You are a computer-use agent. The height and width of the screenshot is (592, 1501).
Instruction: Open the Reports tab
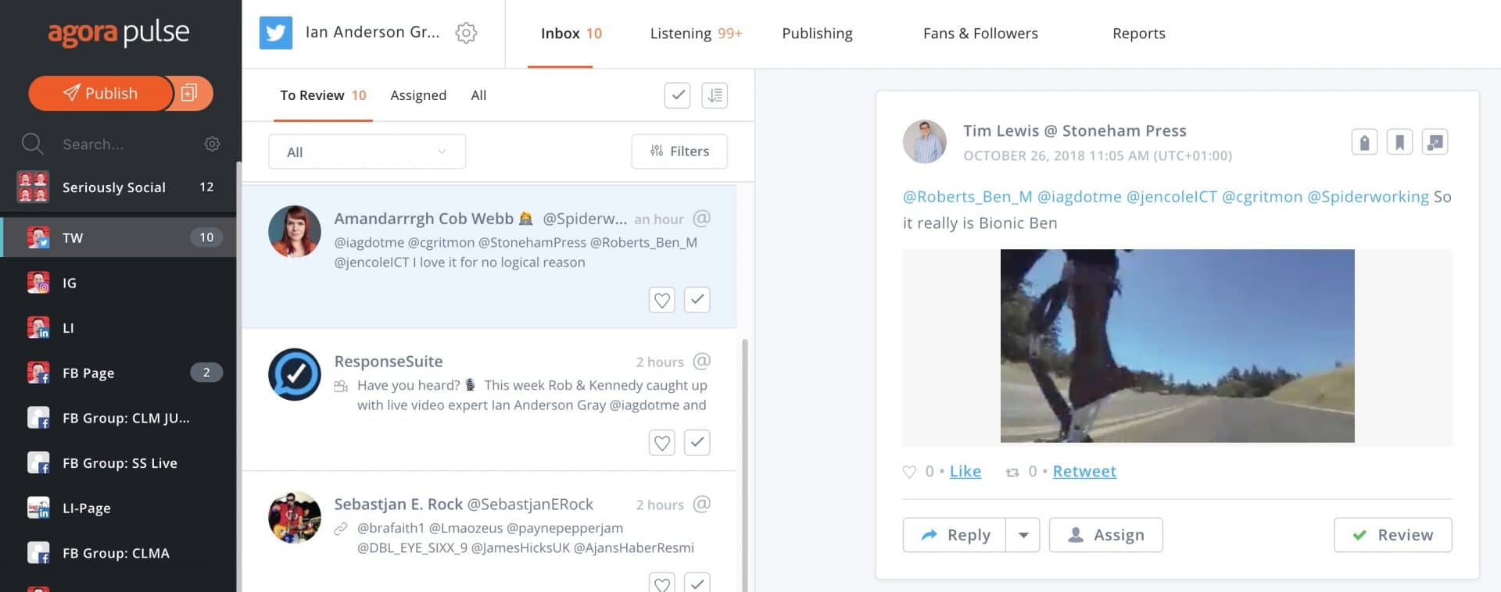click(1138, 34)
